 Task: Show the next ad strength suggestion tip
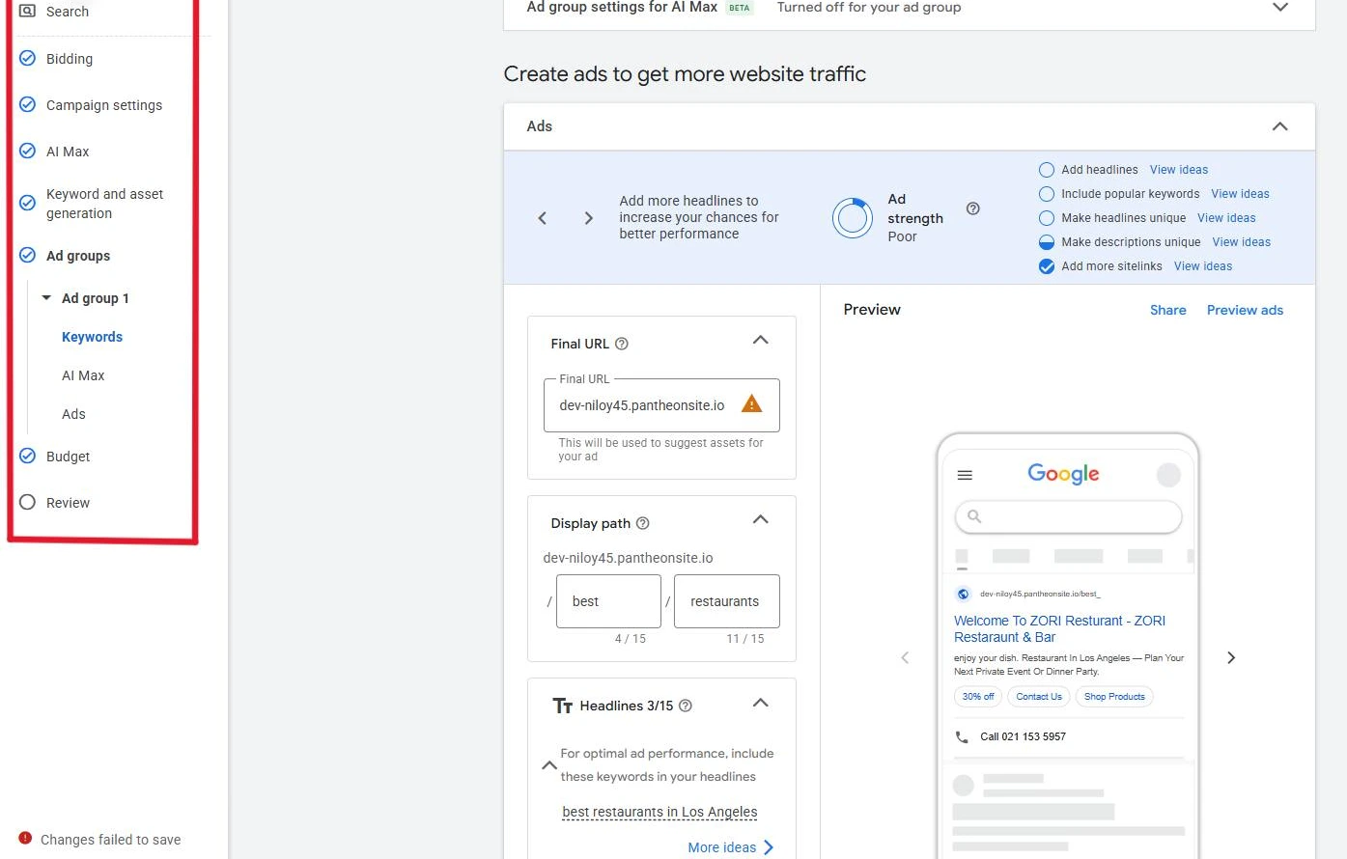coord(588,218)
